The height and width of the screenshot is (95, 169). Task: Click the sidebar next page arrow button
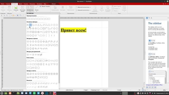[x=152, y=87]
